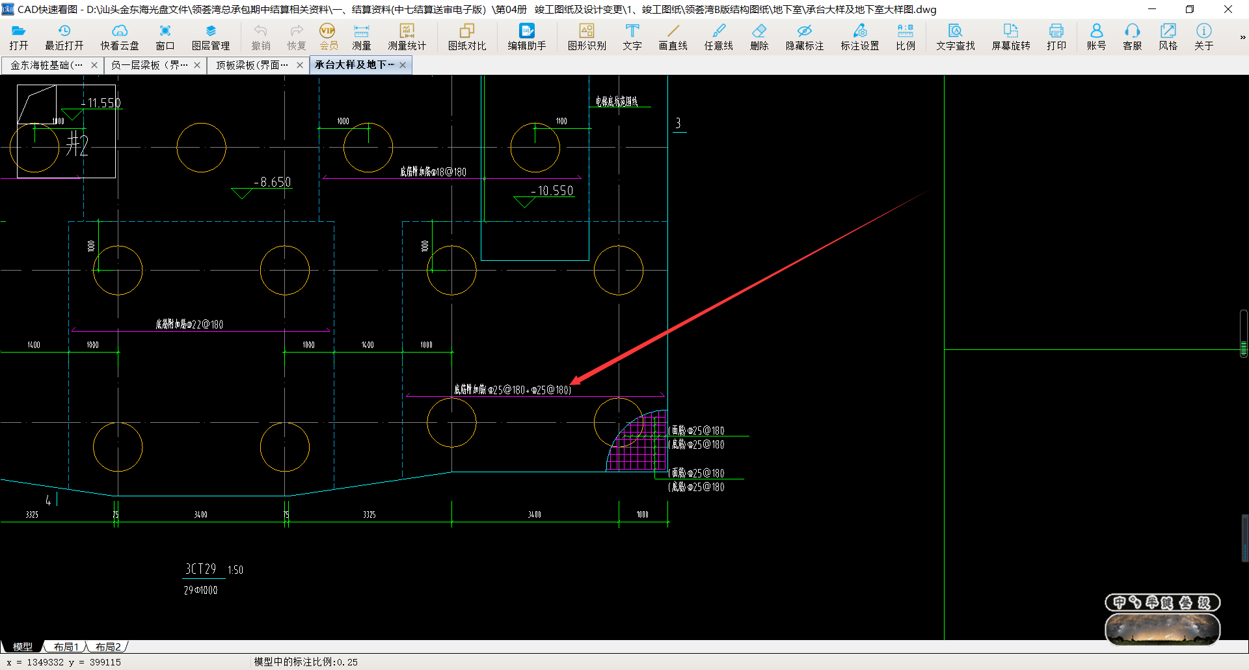The width and height of the screenshot is (1249, 670).
Task: Click the 打印 print icon
Action: (x=1056, y=37)
